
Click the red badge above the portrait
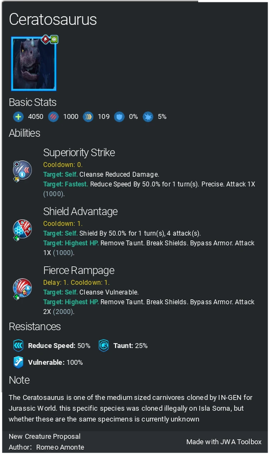pyautogui.click(x=46, y=39)
